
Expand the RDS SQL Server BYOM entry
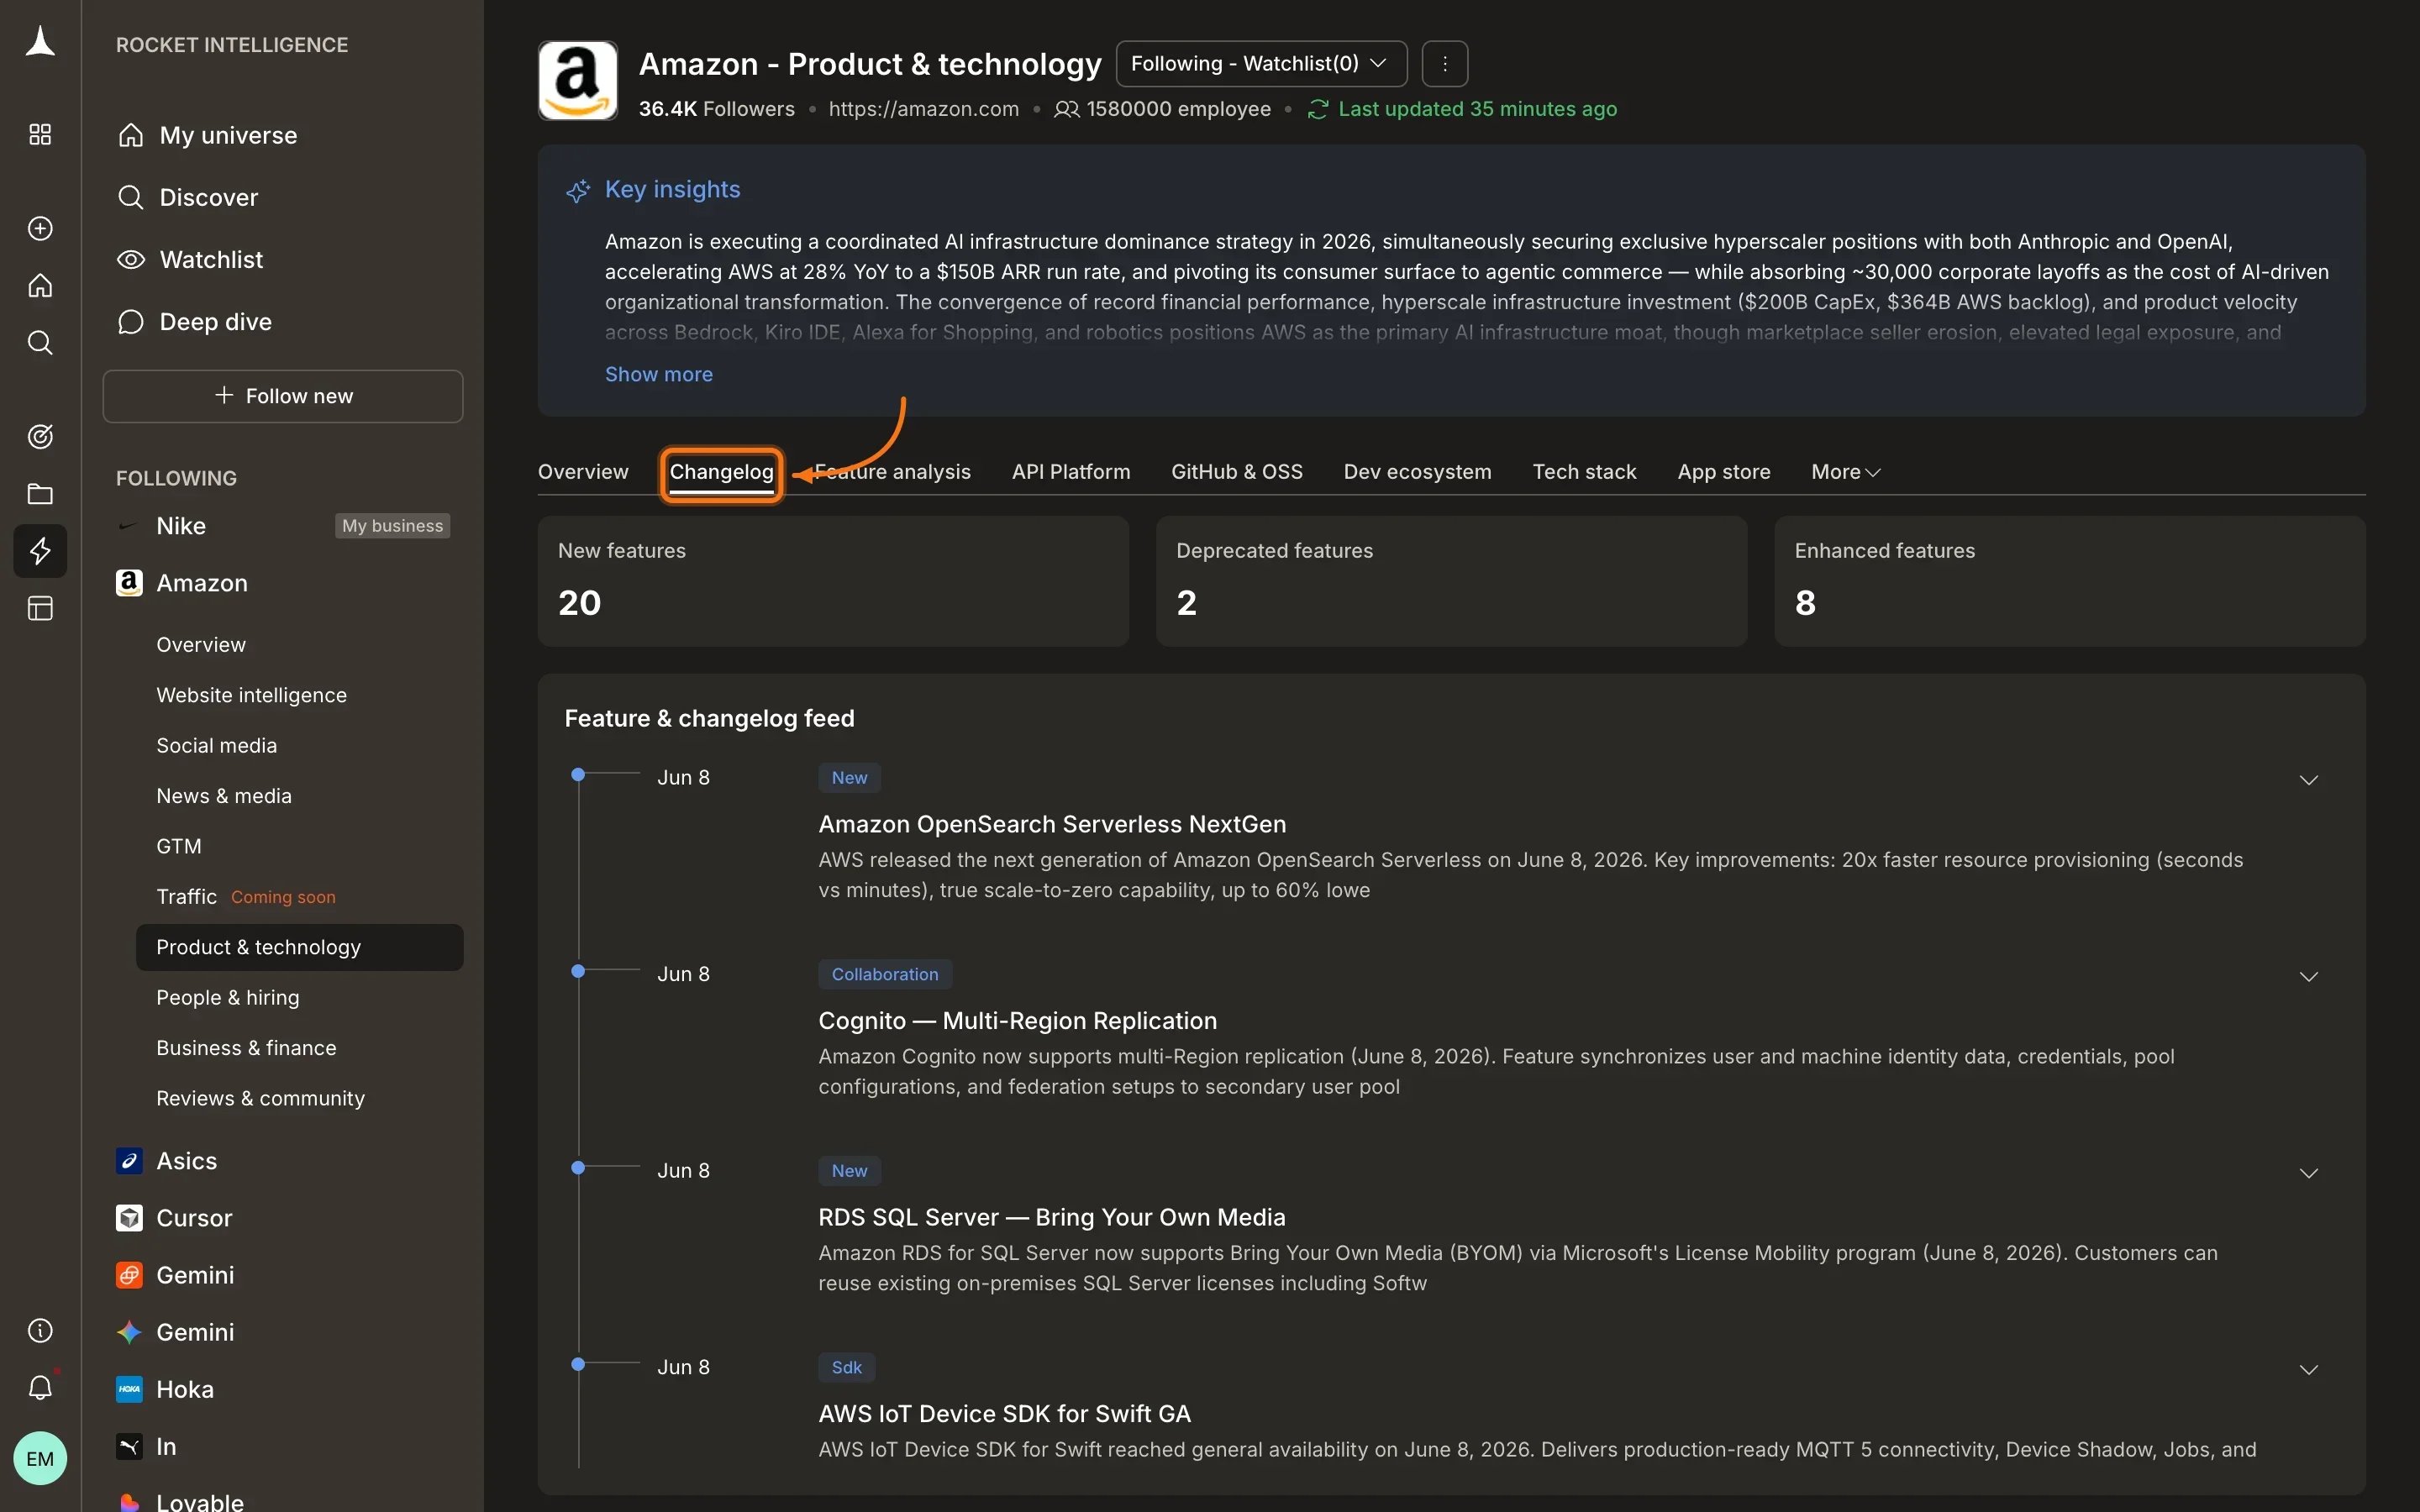pos(2308,1173)
